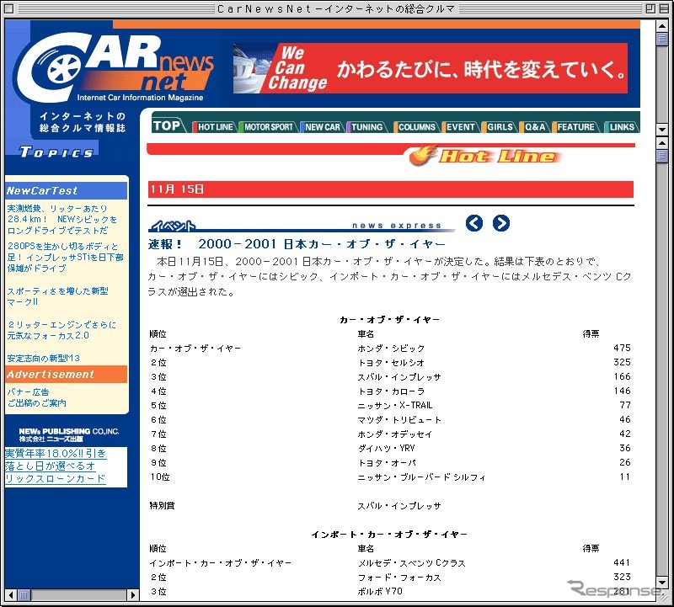Open the 28.4 km NEWシビック test article

tap(62, 220)
